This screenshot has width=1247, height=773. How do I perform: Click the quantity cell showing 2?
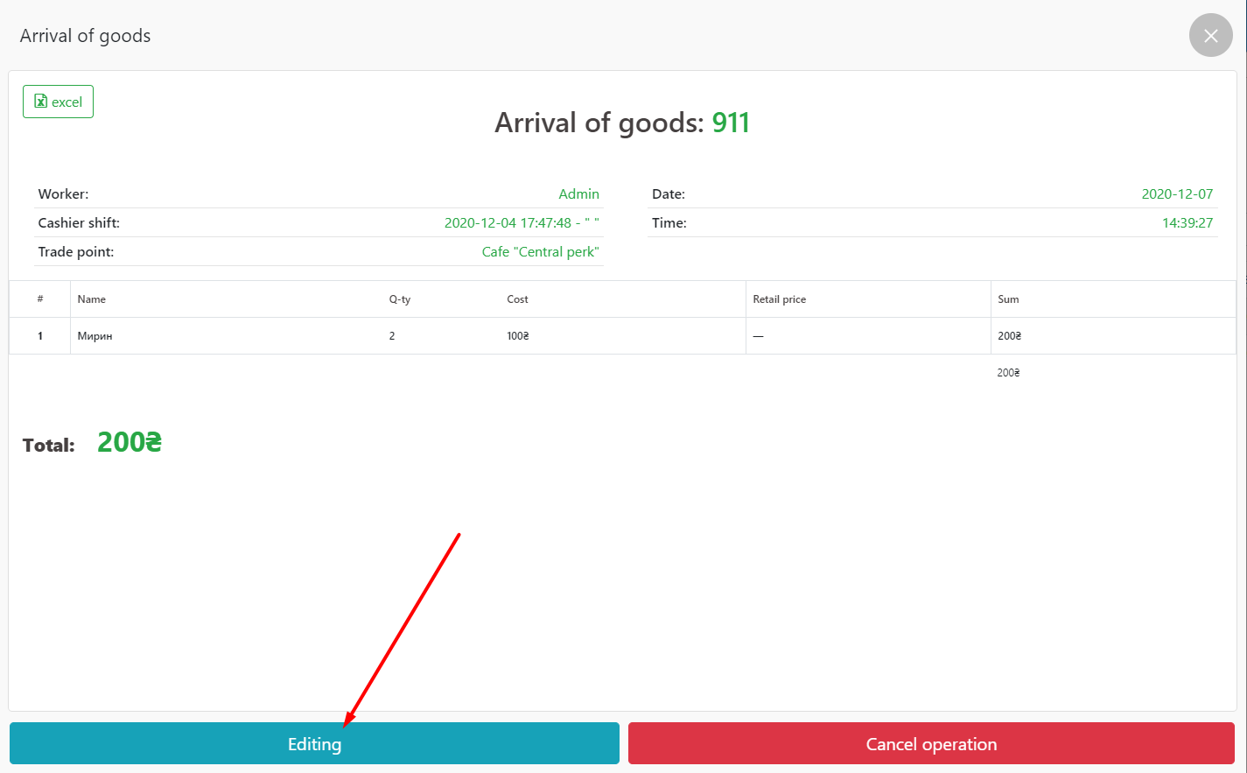tap(392, 336)
